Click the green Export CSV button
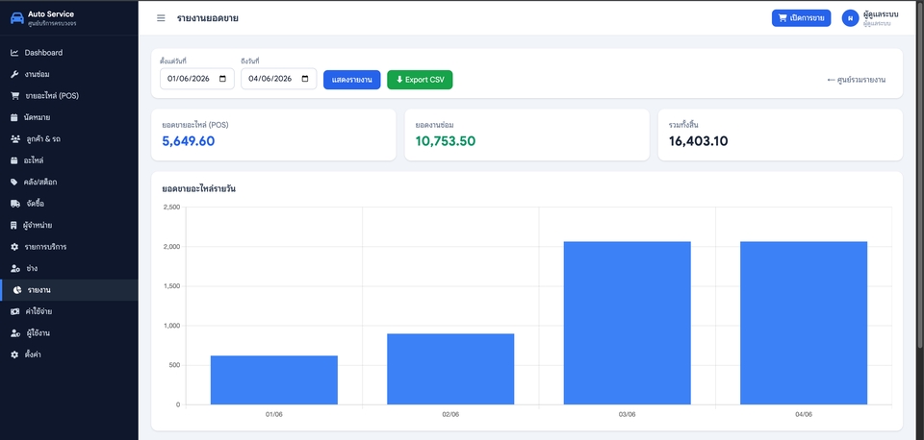Image resolution: width=924 pixels, height=440 pixels. (x=420, y=80)
